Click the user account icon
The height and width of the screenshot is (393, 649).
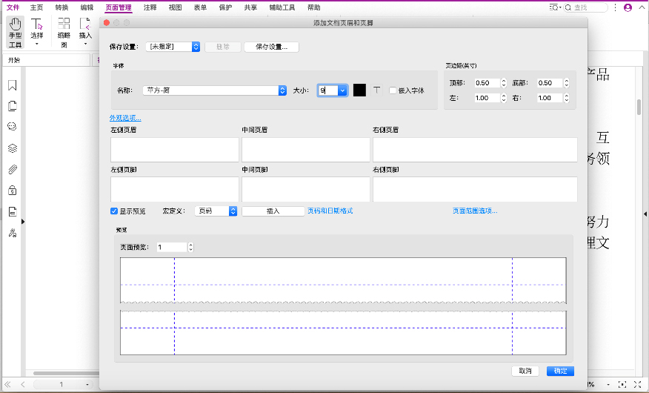628,7
